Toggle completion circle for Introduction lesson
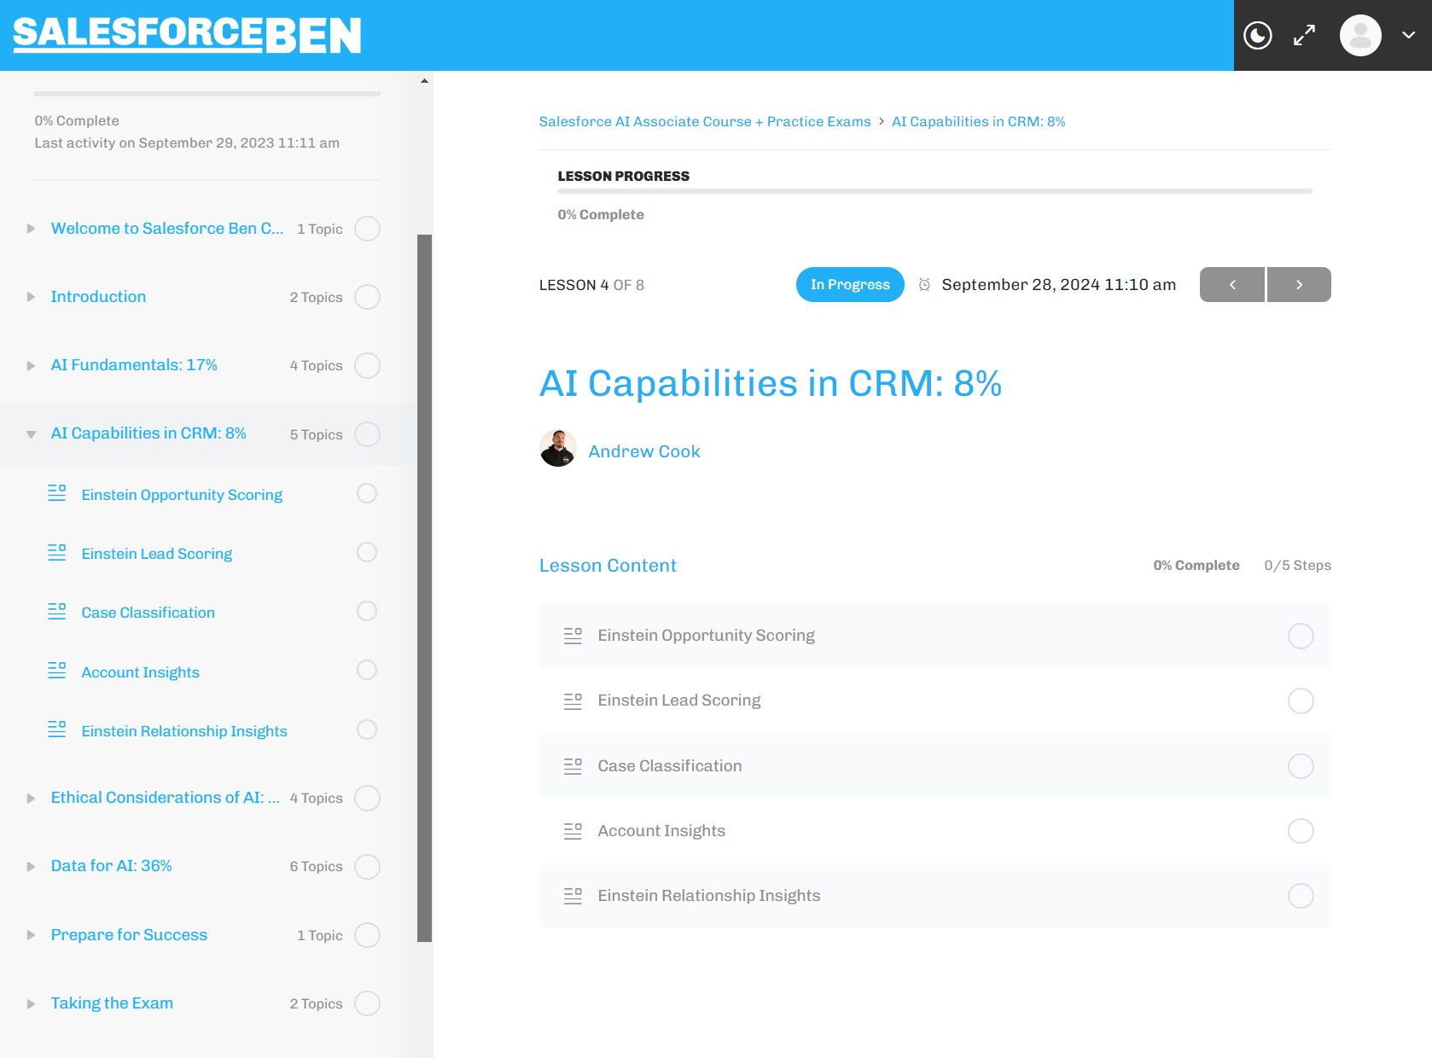1432x1058 pixels. 367,297
